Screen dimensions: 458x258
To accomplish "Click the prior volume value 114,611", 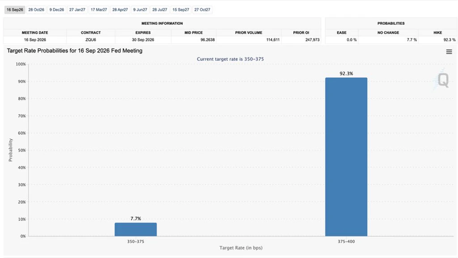I will click(273, 40).
